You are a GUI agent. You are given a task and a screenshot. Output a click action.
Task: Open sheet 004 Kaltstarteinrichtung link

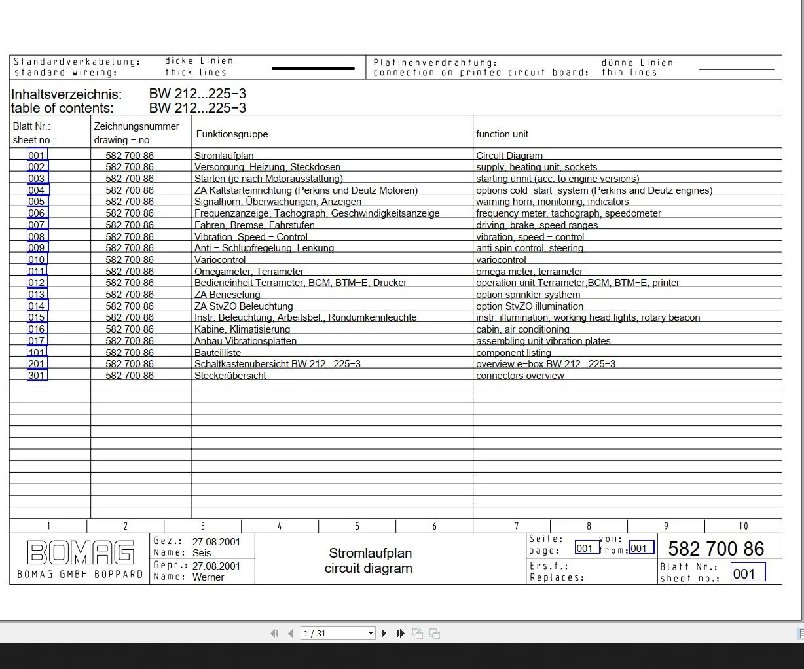(37, 190)
